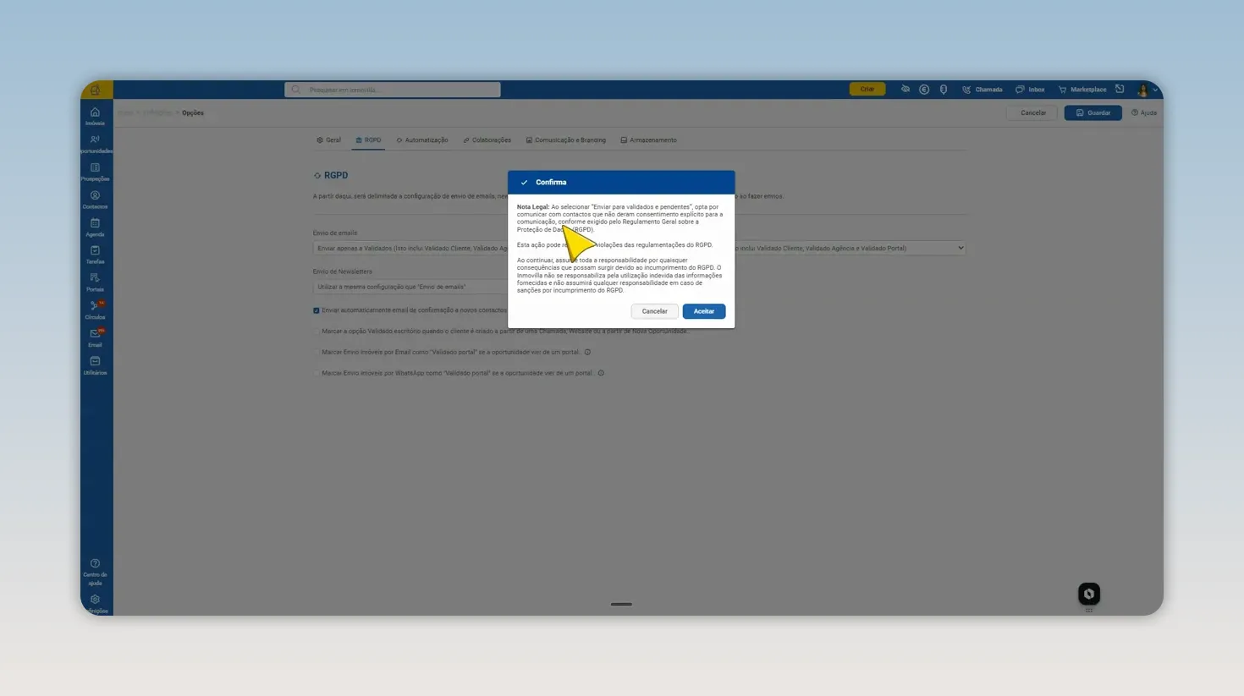Click Cancelar beside the Guardar button
The image size is (1244, 696).
coord(1033,112)
